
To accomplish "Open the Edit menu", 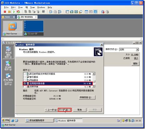I will [x=13, y=7].
